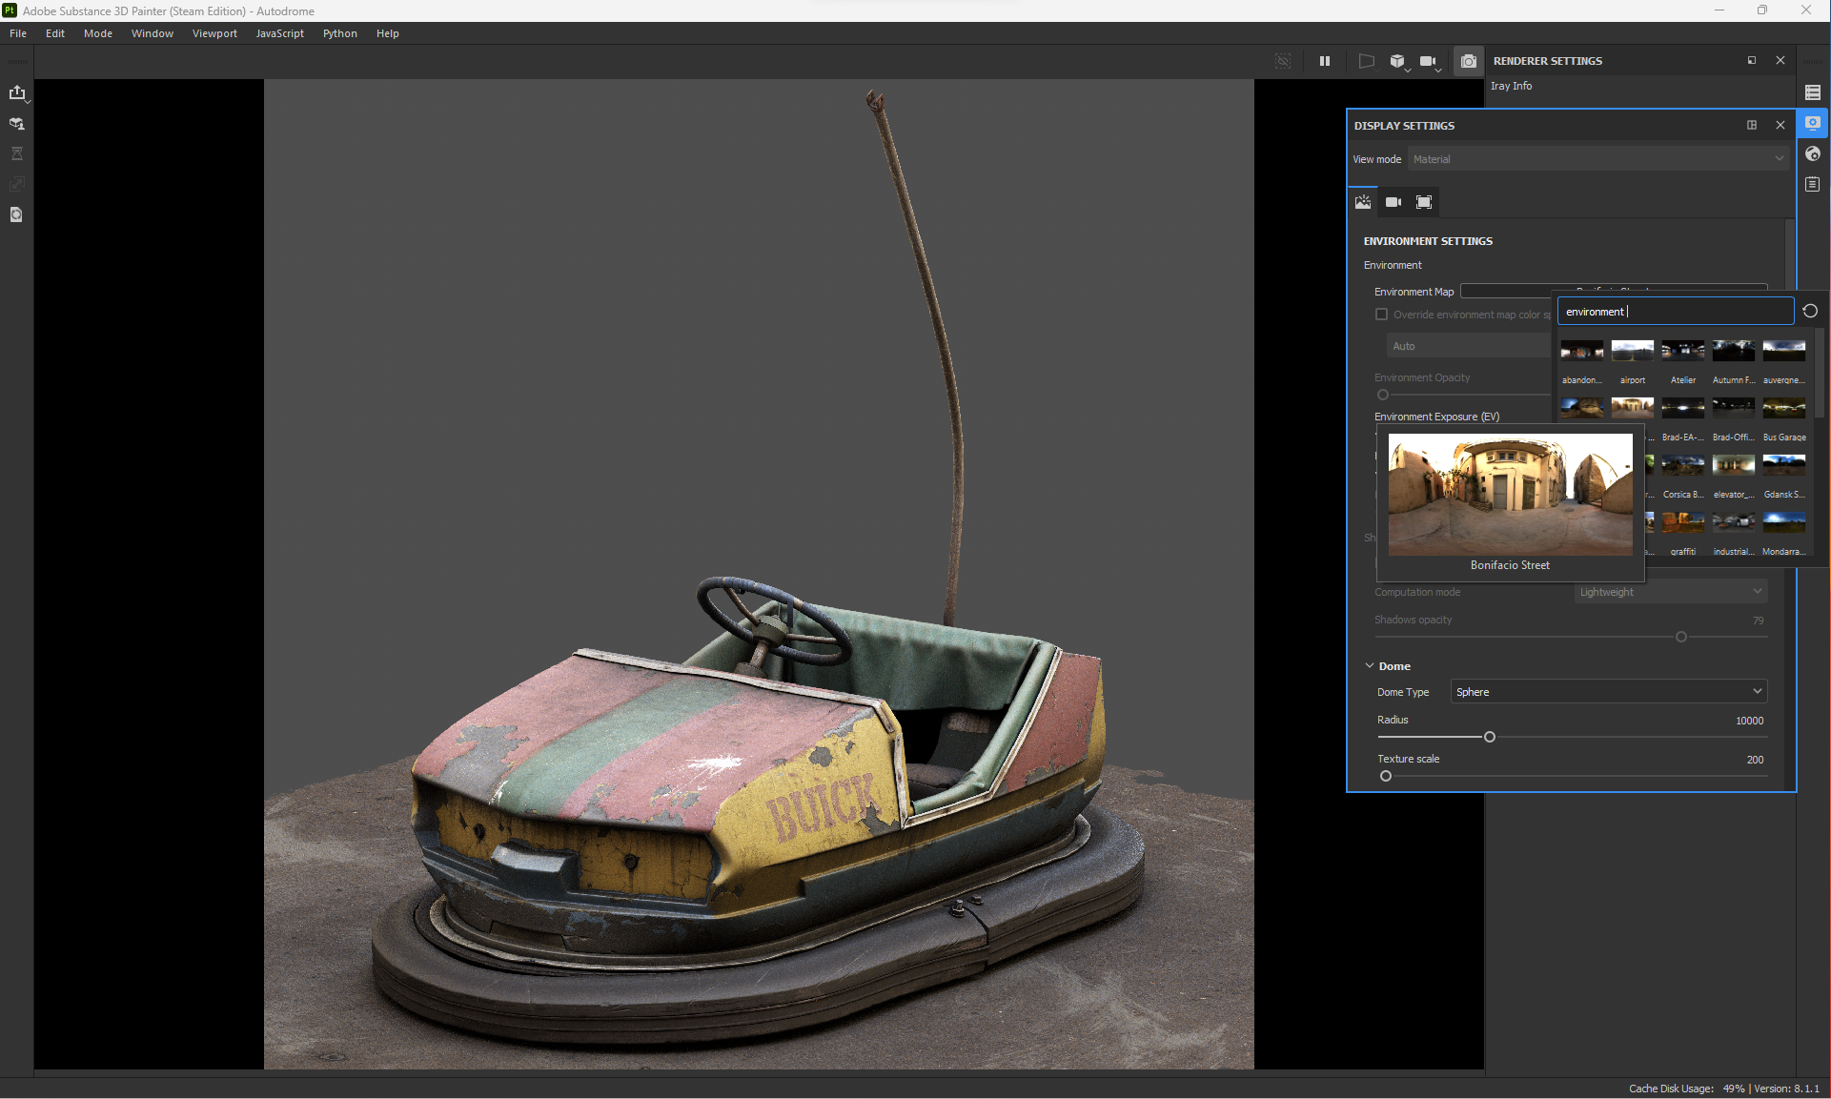This screenshot has width=1831, height=1099.
Task: Enable Override environment map color space
Action: pyautogui.click(x=1382, y=314)
